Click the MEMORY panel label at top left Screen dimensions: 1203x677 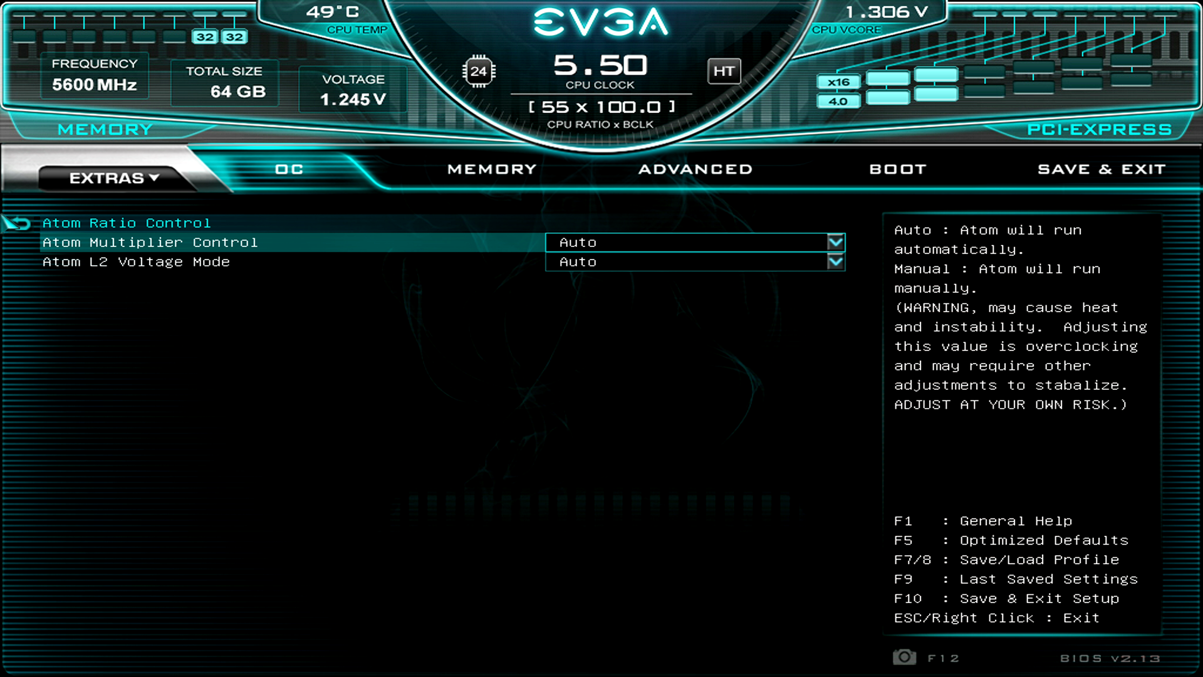105,129
